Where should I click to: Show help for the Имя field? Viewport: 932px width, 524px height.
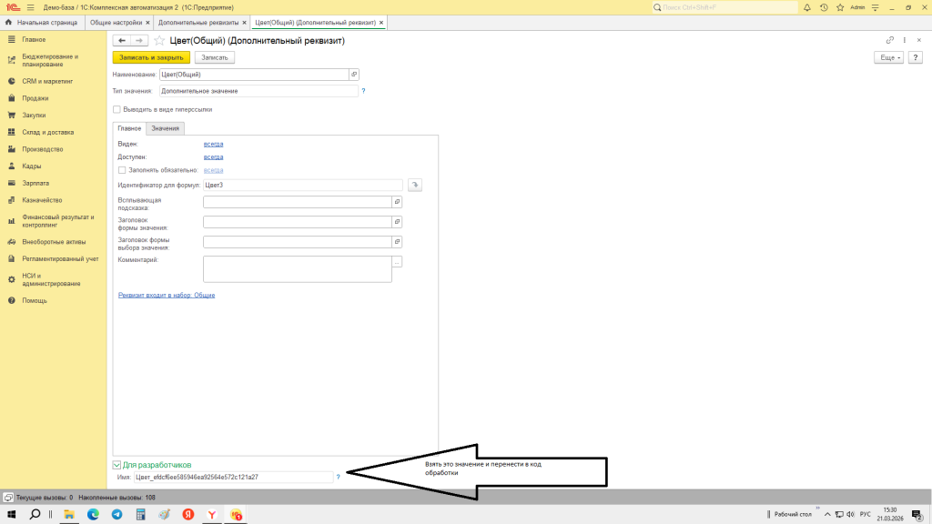[x=339, y=477]
